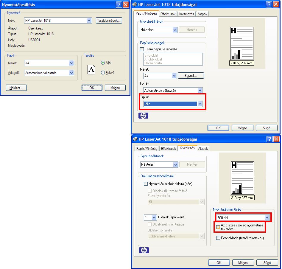
Task: Click the Hátsó borító list entry
Action: pyautogui.click(x=153, y=63)
